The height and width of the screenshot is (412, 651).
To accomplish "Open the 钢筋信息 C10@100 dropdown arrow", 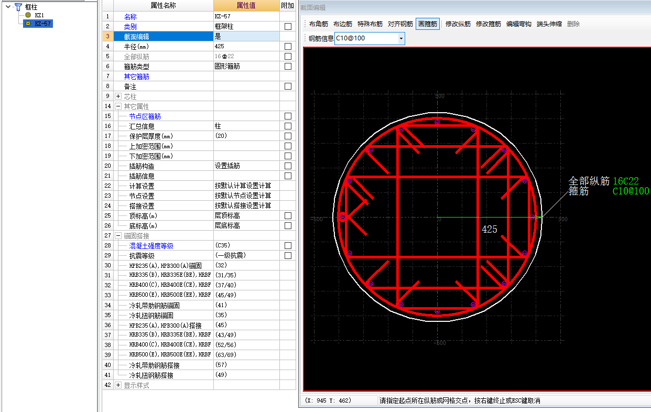I will pos(401,38).
